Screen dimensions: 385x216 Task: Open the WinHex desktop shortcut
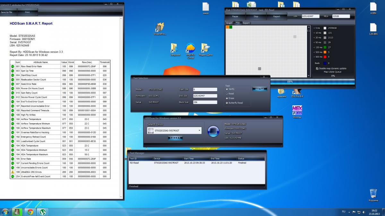tap(297, 111)
